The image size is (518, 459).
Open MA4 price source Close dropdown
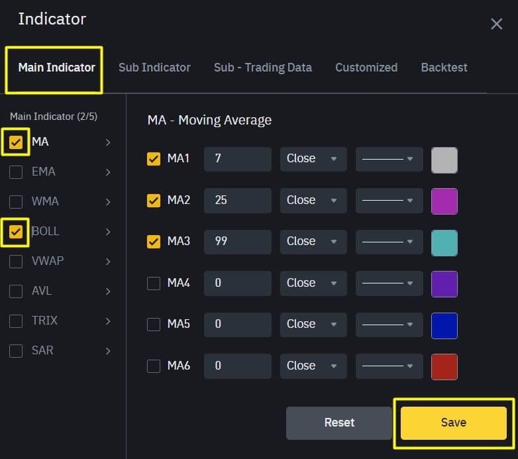[x=313, y=283]
